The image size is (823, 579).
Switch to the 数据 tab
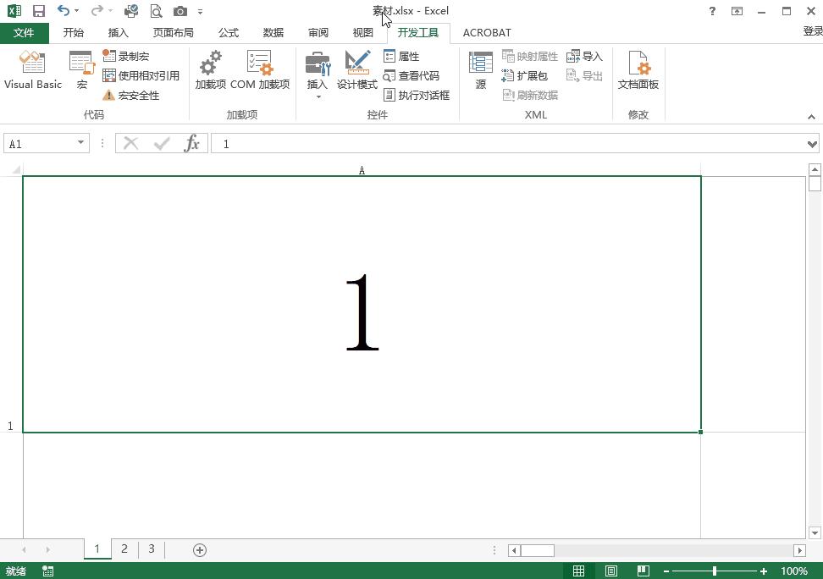pos(273,32)
